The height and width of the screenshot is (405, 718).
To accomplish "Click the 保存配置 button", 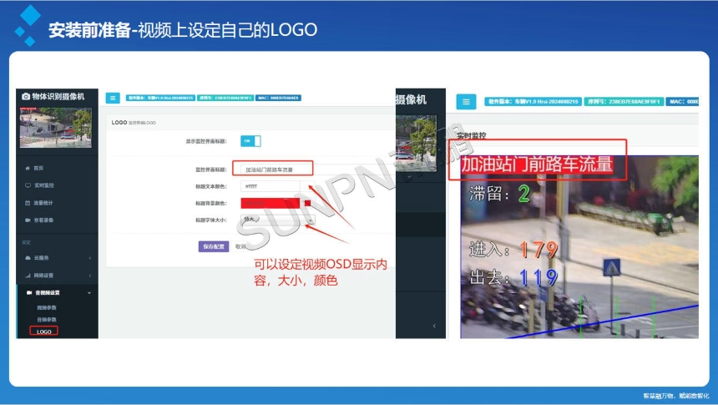I will pos(214,246).
